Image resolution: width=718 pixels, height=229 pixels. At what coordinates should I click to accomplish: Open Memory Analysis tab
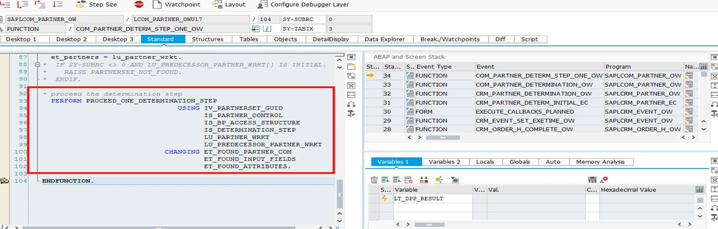click(x=601, y=162)
